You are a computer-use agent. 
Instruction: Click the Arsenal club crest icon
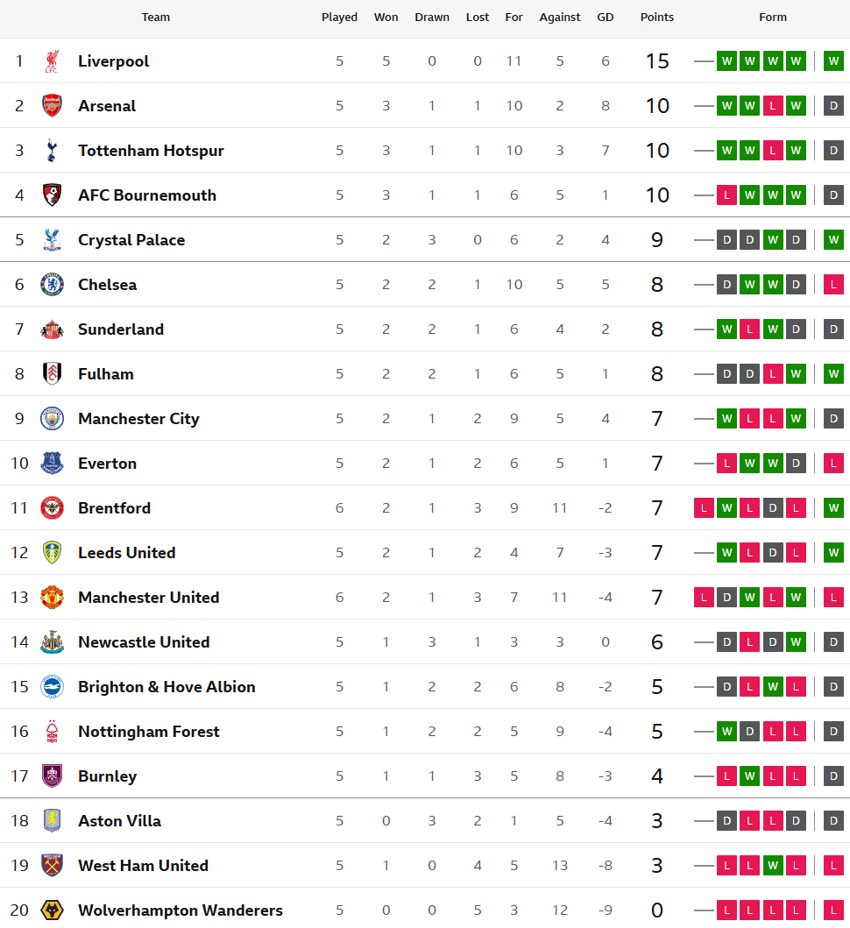pyautogui.click(x=53, y=106)
